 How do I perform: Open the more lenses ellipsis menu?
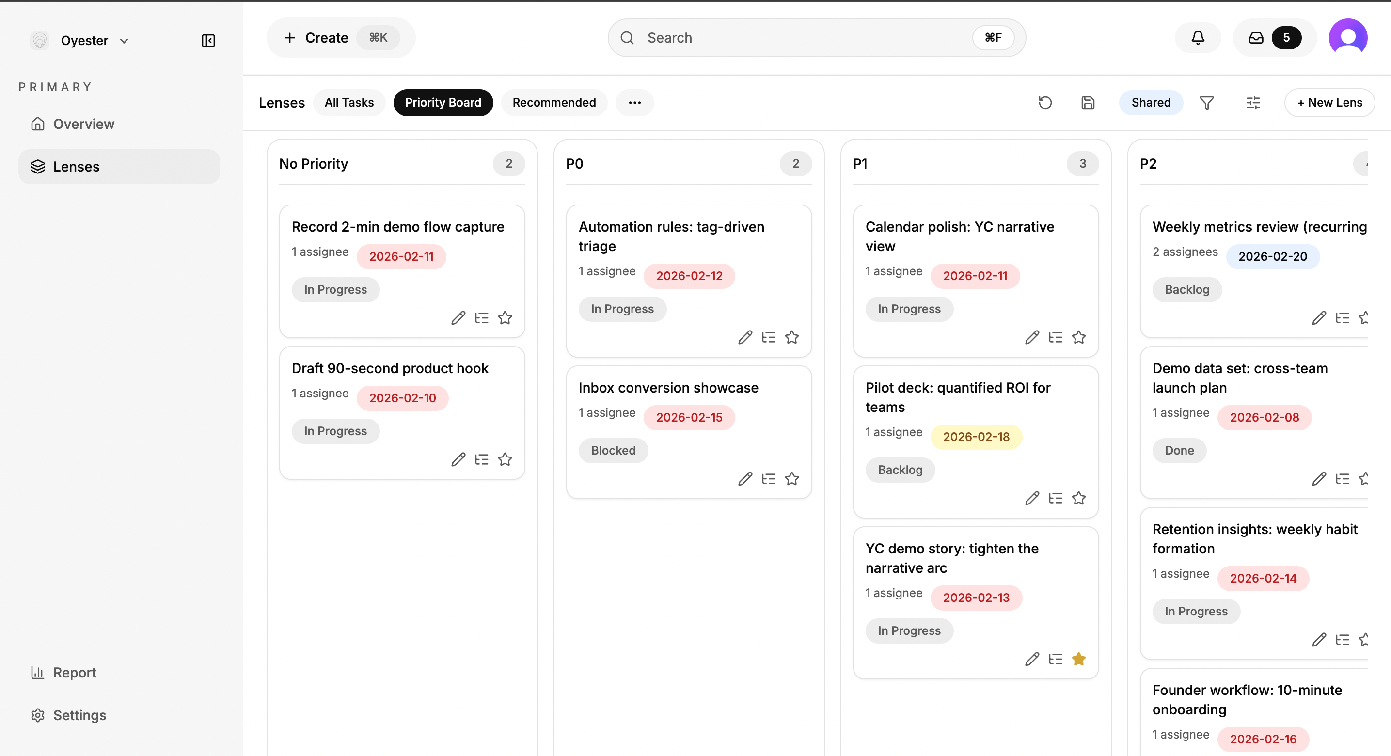[634, 103]
